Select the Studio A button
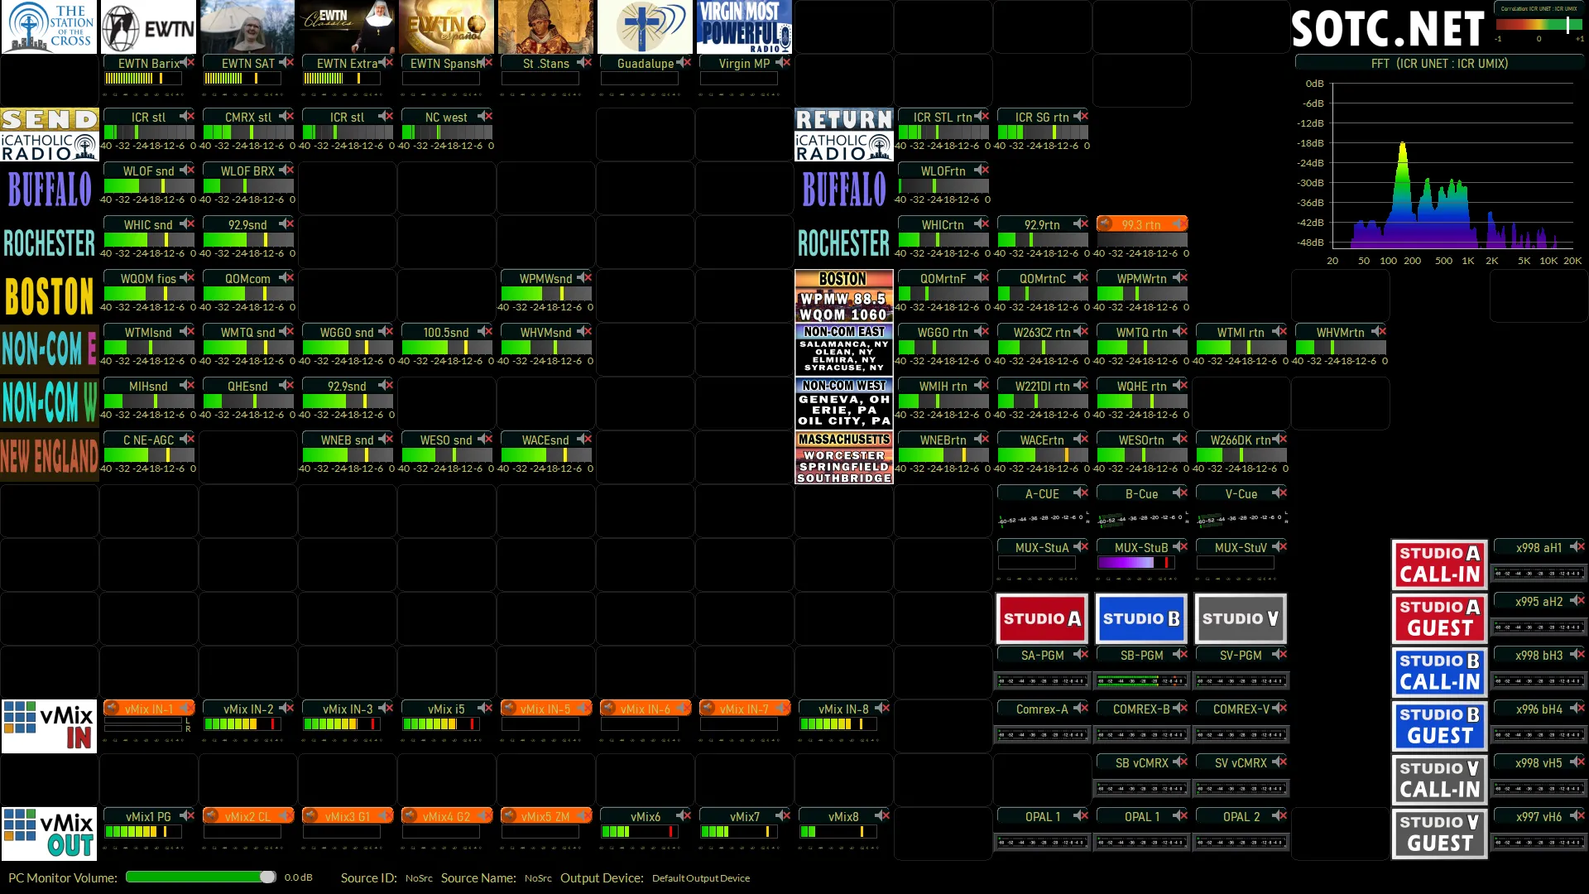Image resolution: width=1589 pixels, height=894 pixels. coord(1042,618)
